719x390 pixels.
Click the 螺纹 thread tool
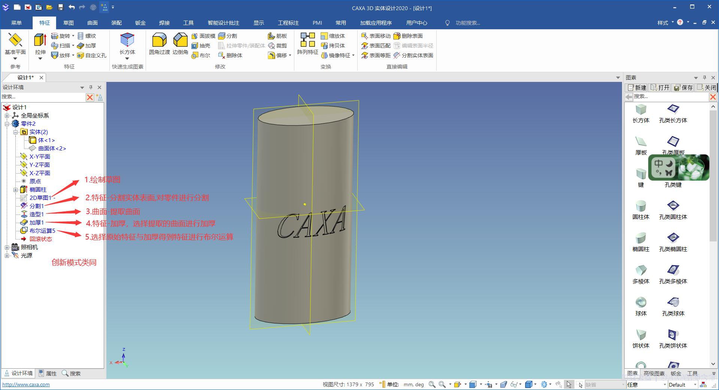(87, 36)
